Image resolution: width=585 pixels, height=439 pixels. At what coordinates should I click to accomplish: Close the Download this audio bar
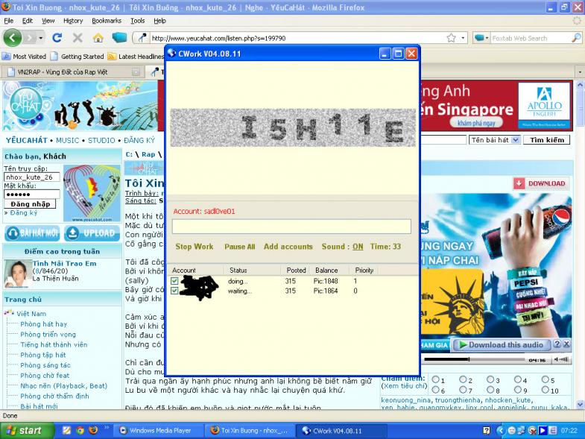click(x=566, y=344)
